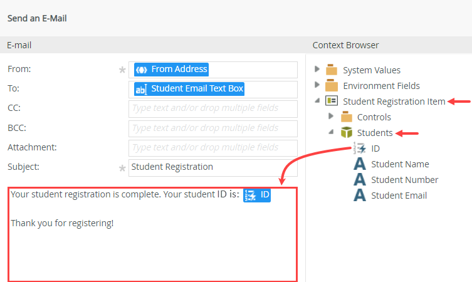Expand the Controls folder node
The height and width of the screenshot is (282, 472).
pyautogui.click(x=332, y=117)
